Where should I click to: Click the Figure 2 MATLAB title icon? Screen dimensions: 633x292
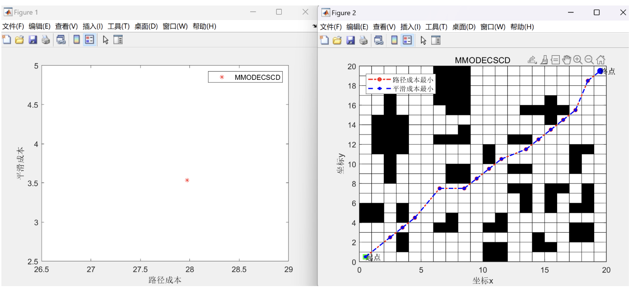point(325,12)
